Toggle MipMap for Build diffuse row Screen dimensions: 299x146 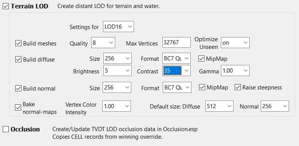click(x=201, y=58)
